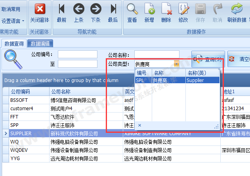Image resolution: width=250 pixels, height=176 pixels.
Task: Navigate to next record 下条
Action: [95, 9]
